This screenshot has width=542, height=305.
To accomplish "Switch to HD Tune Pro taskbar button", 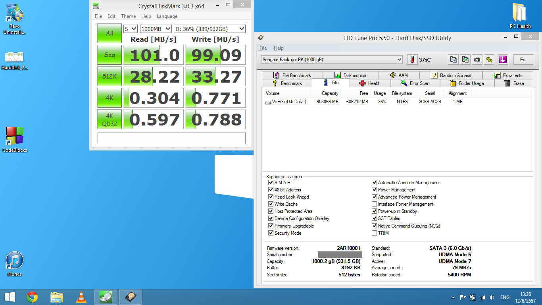I will (x=130, y=297).
